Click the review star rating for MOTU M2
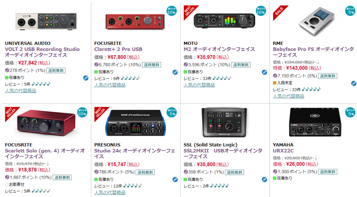 221,78
